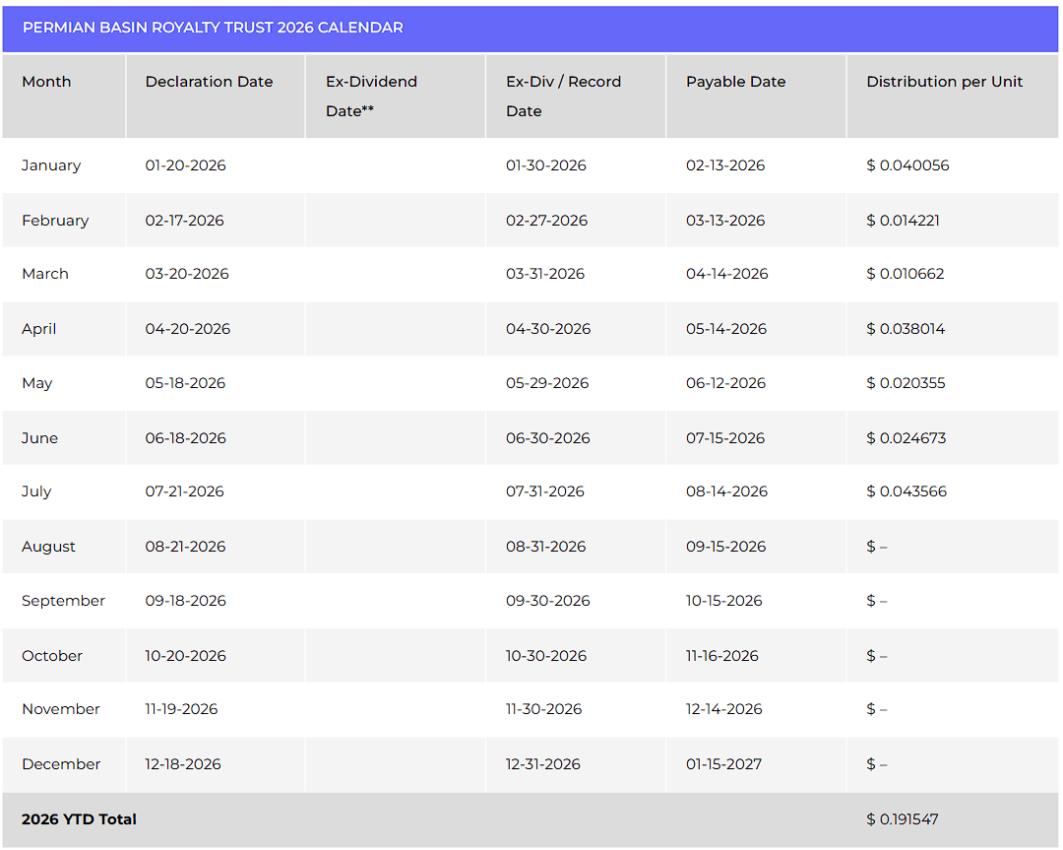The width and height of the screenshot is (1063, 850).
Task: Select distribution value $ 0.024673
Action: click(907, 438)
